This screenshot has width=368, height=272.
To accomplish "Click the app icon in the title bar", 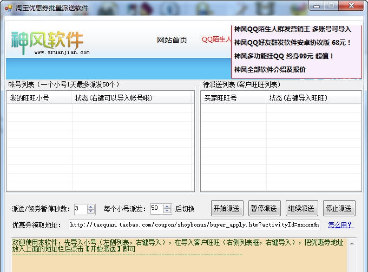I will (9, 8).
